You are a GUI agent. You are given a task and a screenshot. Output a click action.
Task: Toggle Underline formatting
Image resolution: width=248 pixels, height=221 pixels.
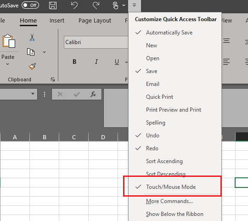[x=117, y=62]
